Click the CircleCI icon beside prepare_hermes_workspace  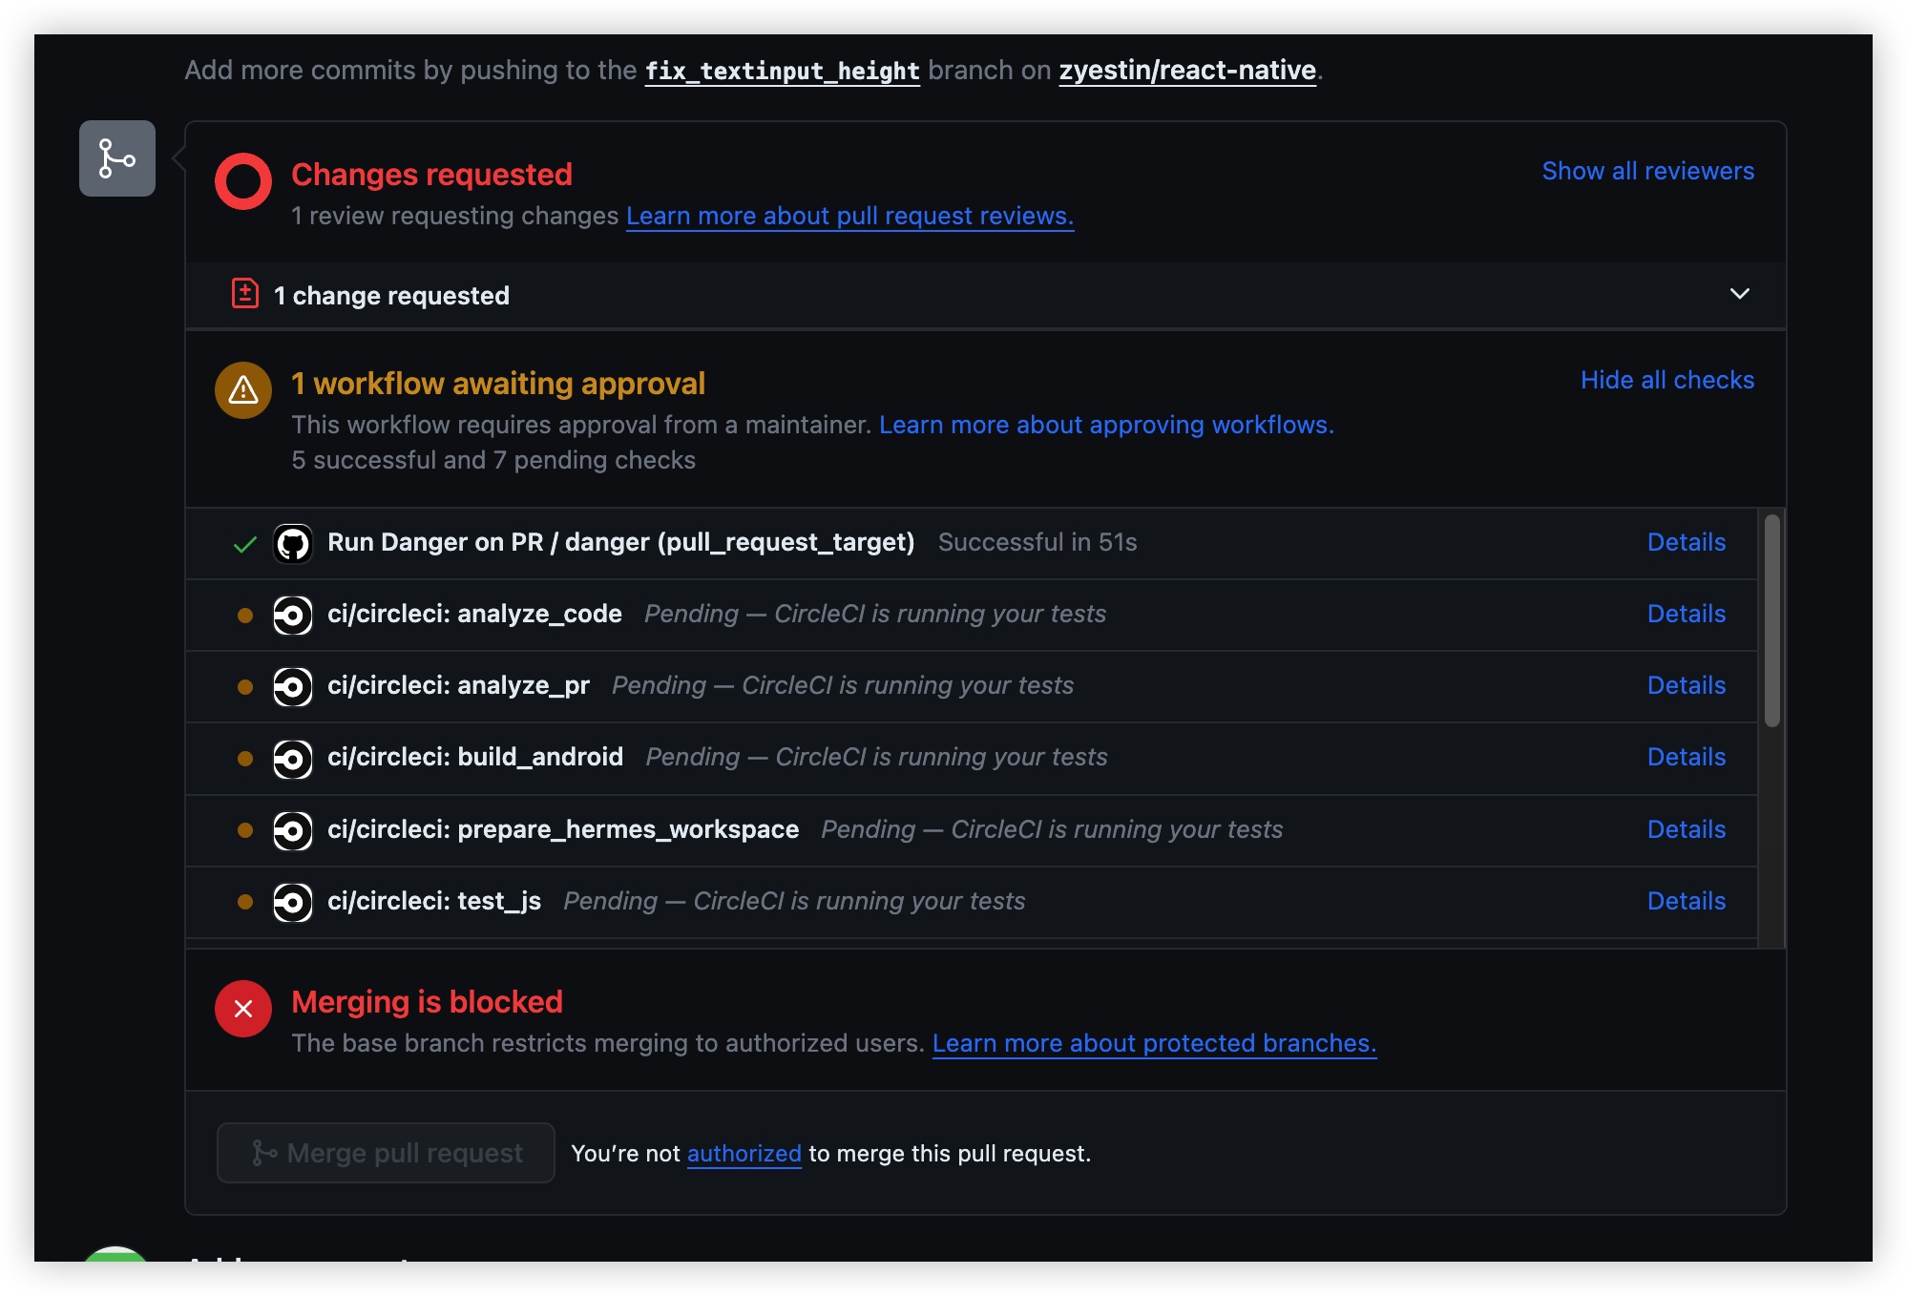[x=293, y=830]
